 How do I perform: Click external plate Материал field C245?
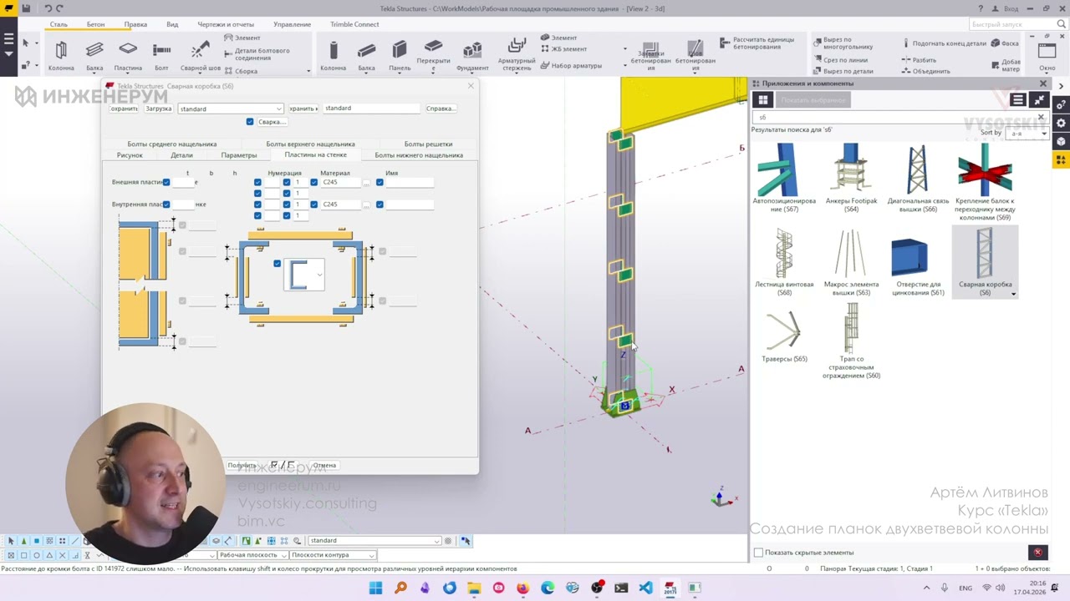(x=340, y=182)
